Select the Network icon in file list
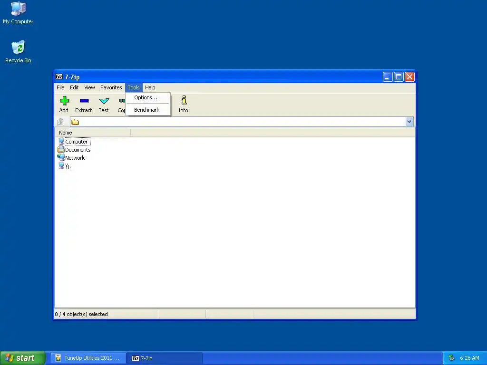Image resolution: width=487 pixels, height=365 pixels. 61,157
